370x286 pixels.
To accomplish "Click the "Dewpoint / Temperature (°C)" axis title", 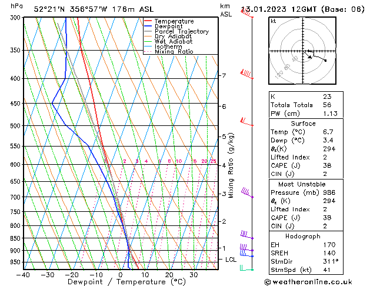I will 126,282.
